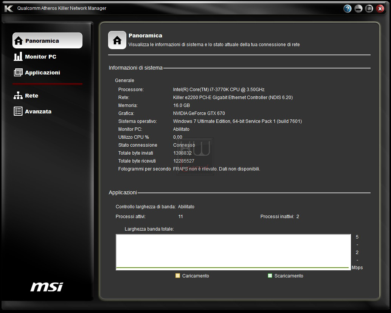Click the Killer K logo in title bar
This screenshot has height=313, width=391.
pyautogui.click(x=9, y=8)
